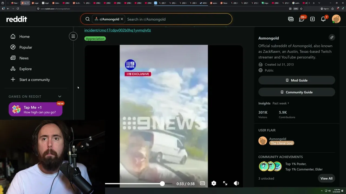Open the Community Guide
346x194 pixels.
point(297,92)
